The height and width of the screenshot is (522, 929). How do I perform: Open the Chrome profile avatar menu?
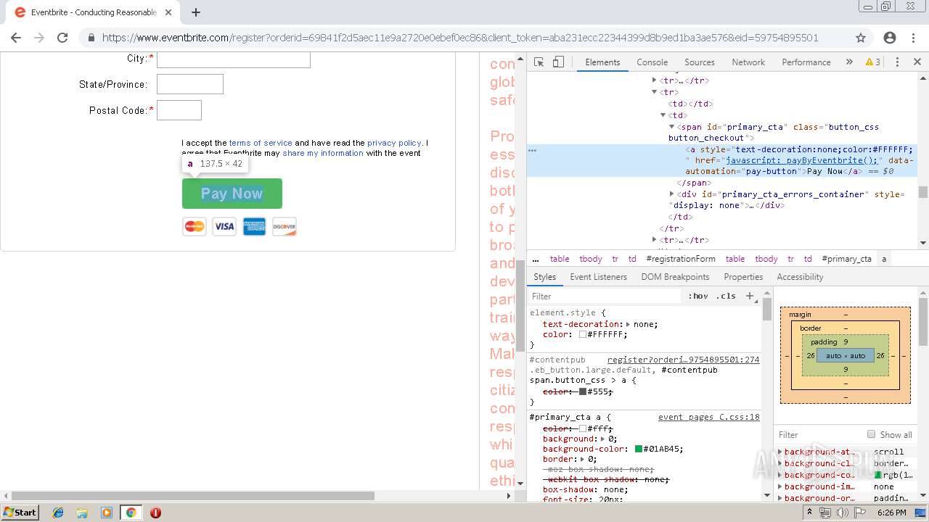(890, 38)
